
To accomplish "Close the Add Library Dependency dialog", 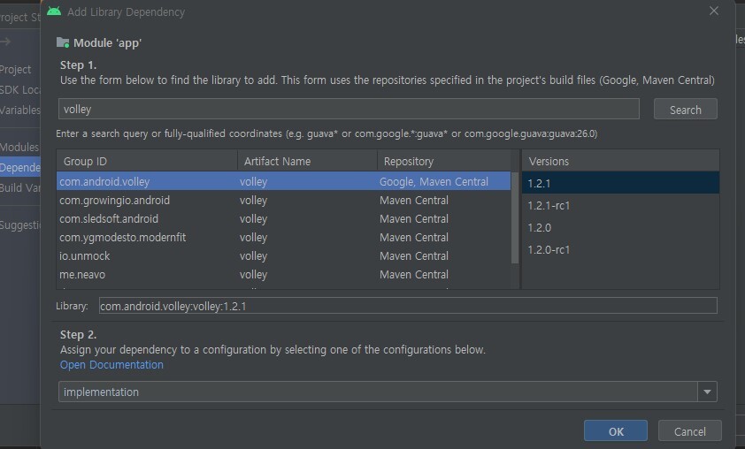I will tap(714, 11).
